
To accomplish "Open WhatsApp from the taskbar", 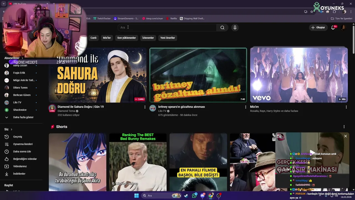I will tap(194, 196).
